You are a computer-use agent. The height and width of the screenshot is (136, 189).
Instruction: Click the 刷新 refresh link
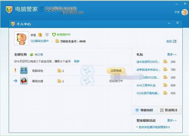point(77,61)
